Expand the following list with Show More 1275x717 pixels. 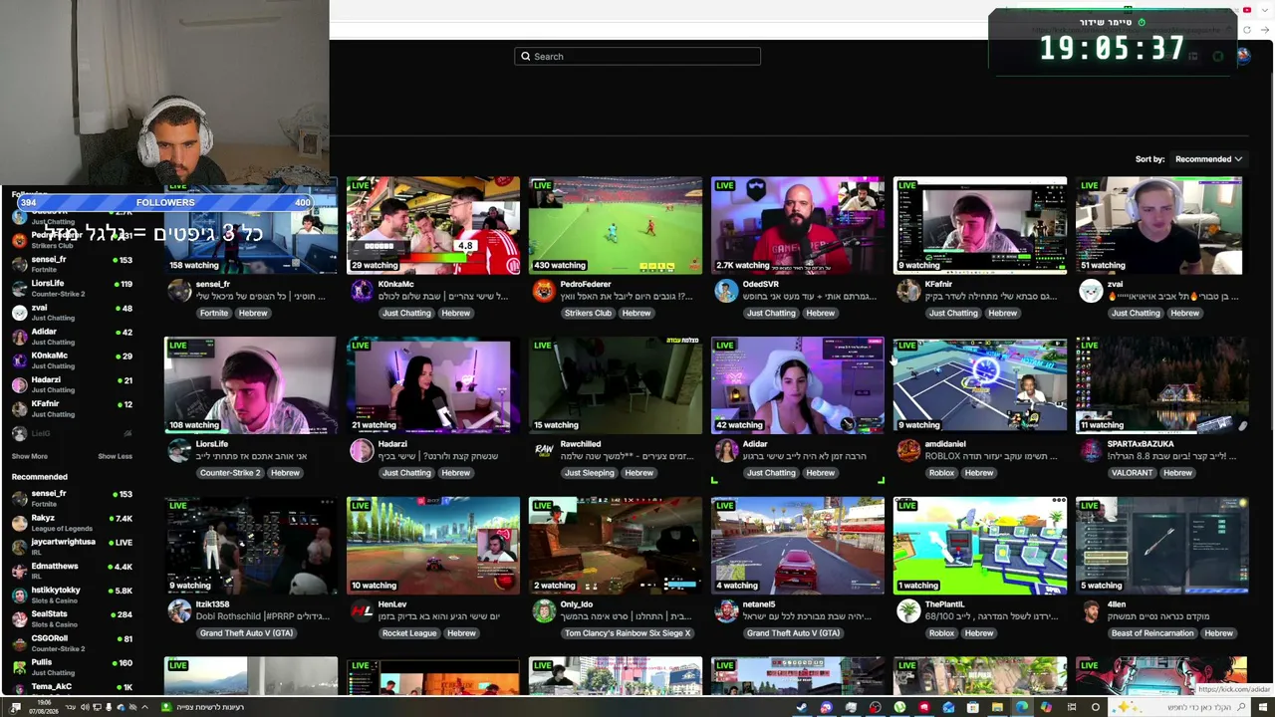click(x=29, y=456)
